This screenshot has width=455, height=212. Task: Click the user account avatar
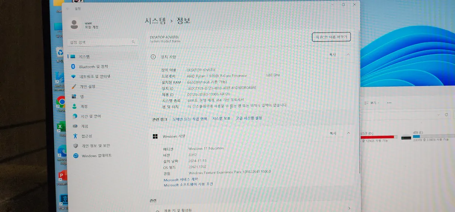[74, 25]
